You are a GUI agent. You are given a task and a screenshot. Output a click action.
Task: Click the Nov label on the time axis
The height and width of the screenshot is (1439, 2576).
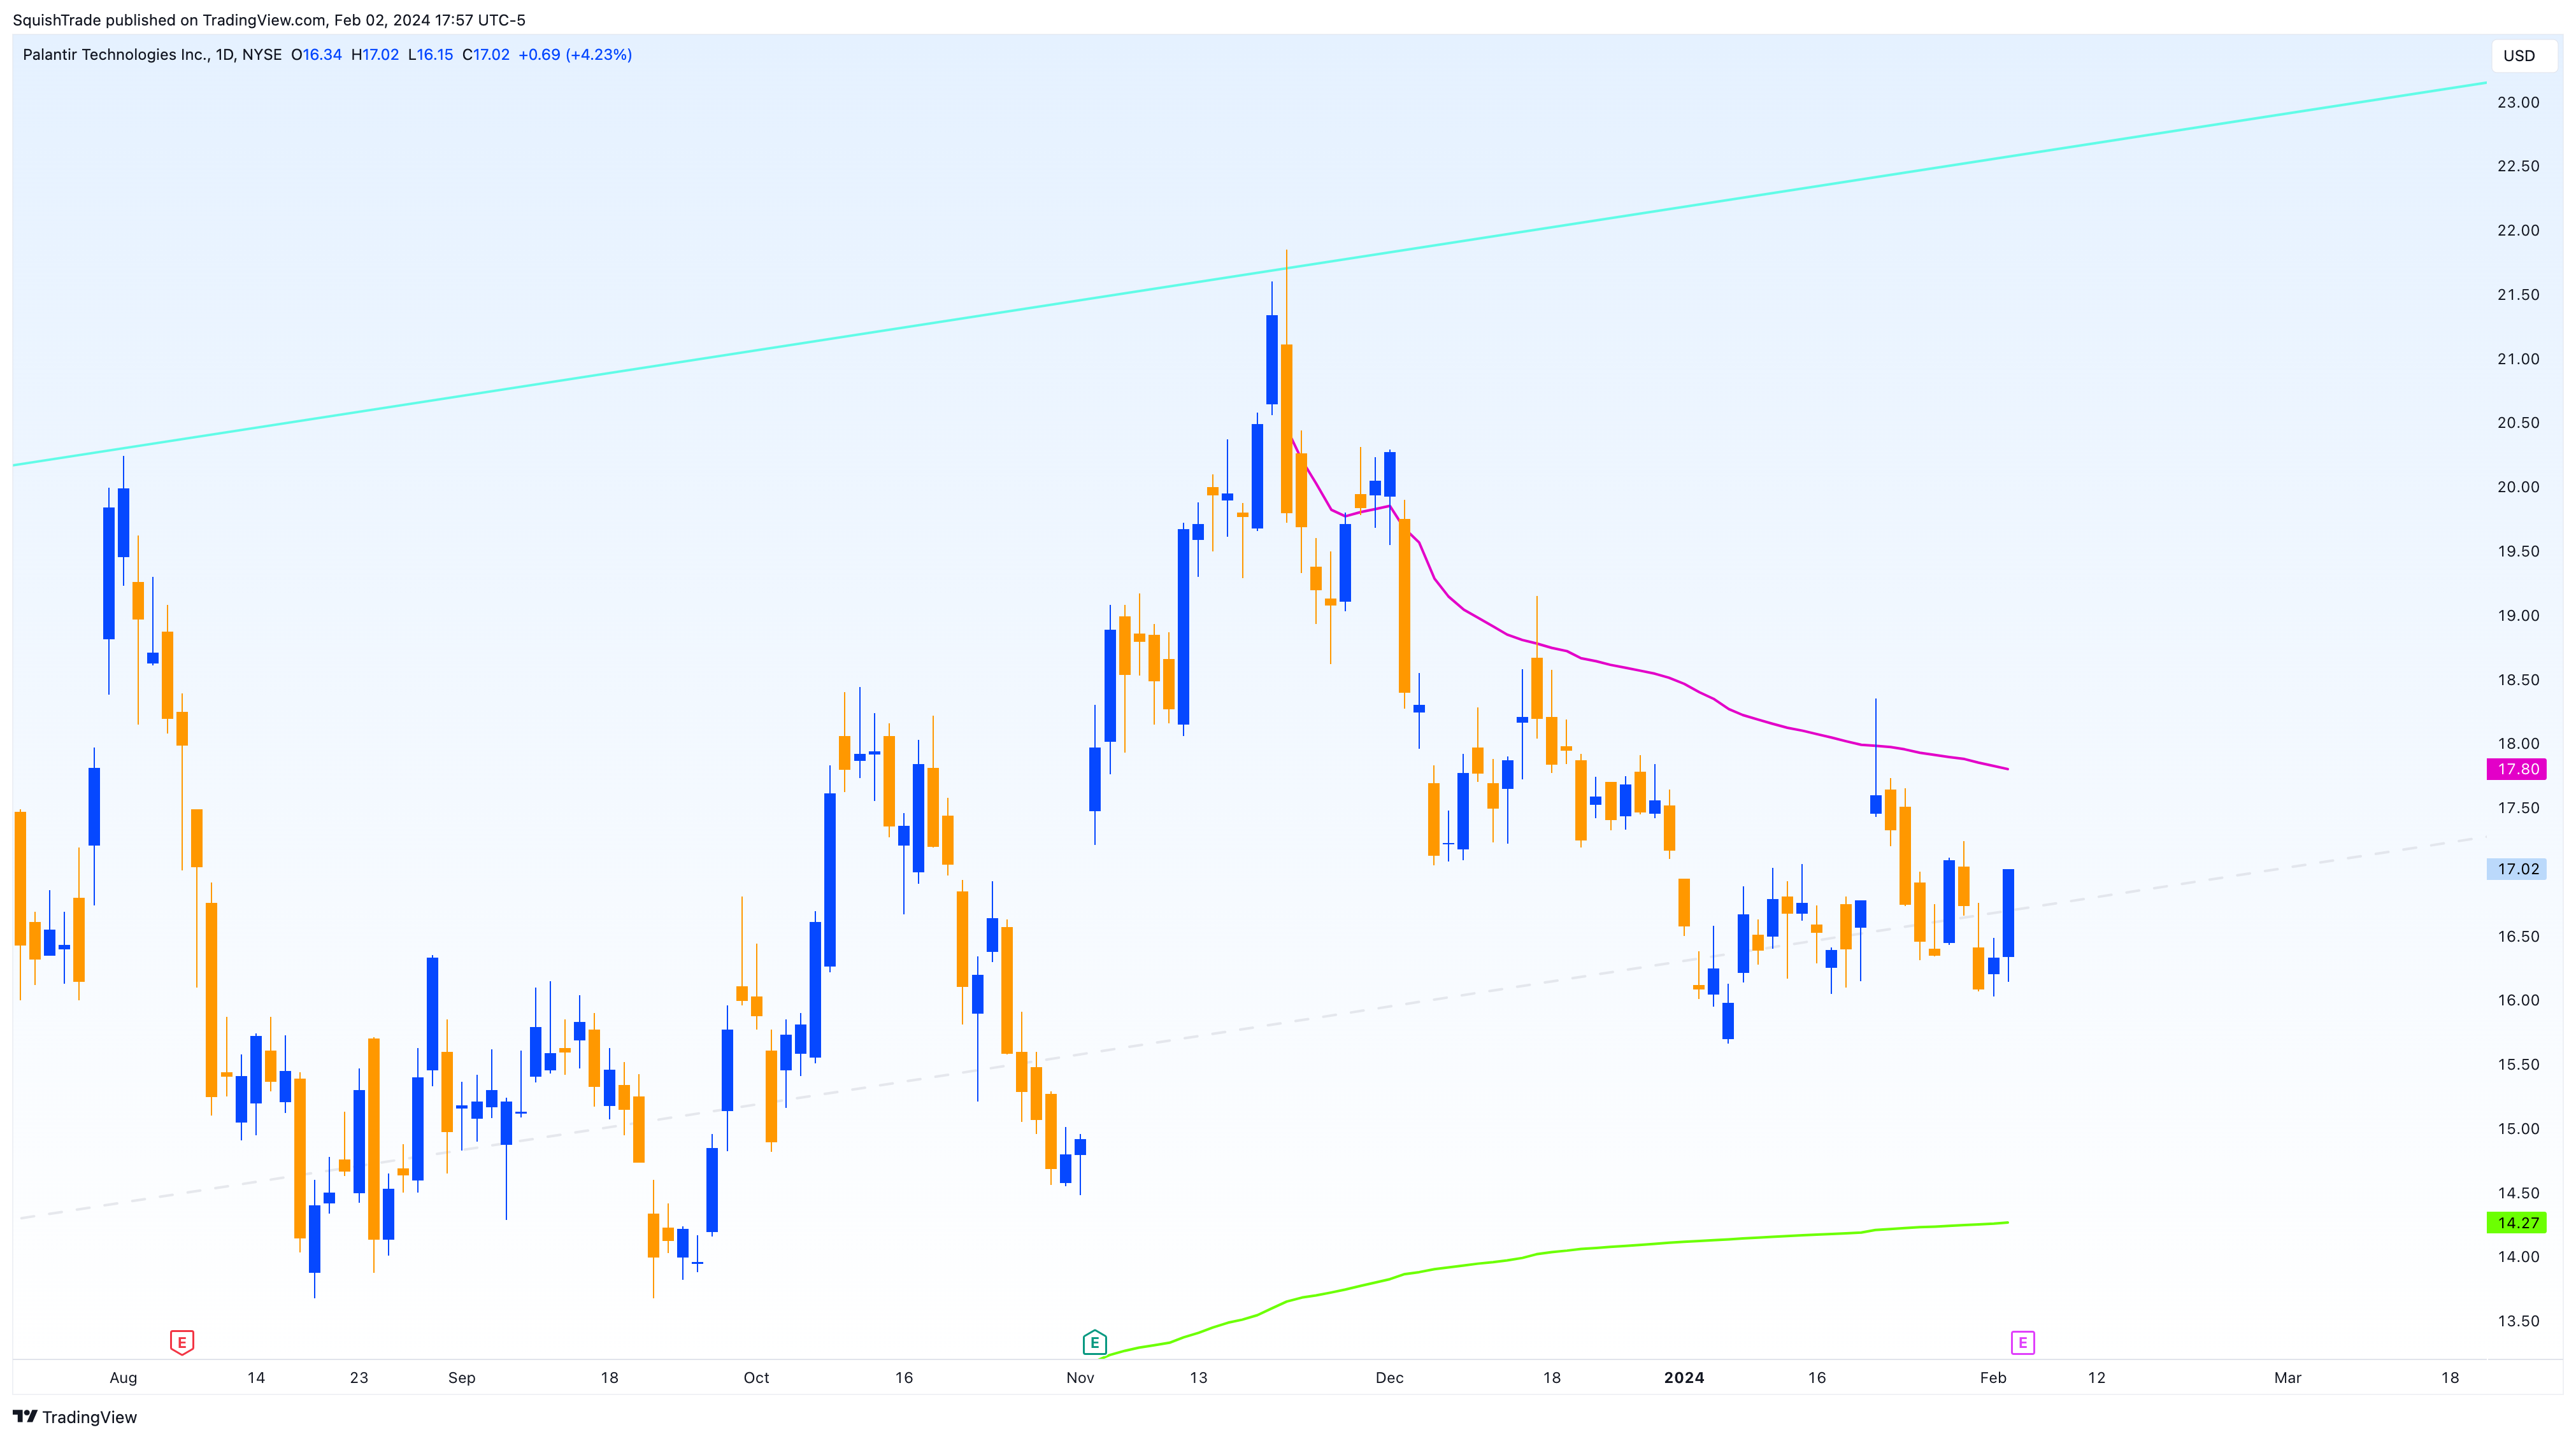1080,1378
